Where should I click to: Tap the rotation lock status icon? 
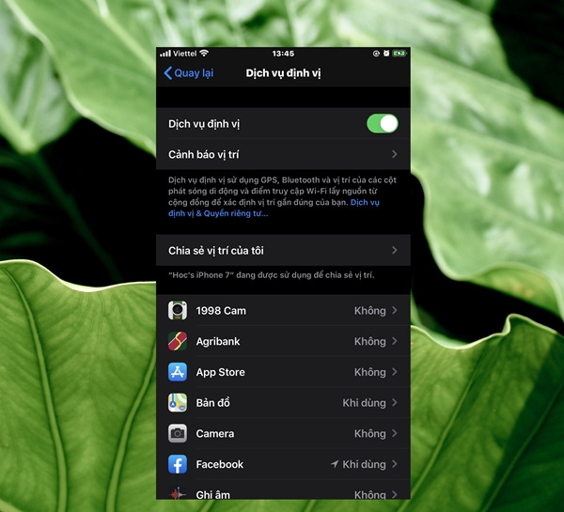(376, 54)
